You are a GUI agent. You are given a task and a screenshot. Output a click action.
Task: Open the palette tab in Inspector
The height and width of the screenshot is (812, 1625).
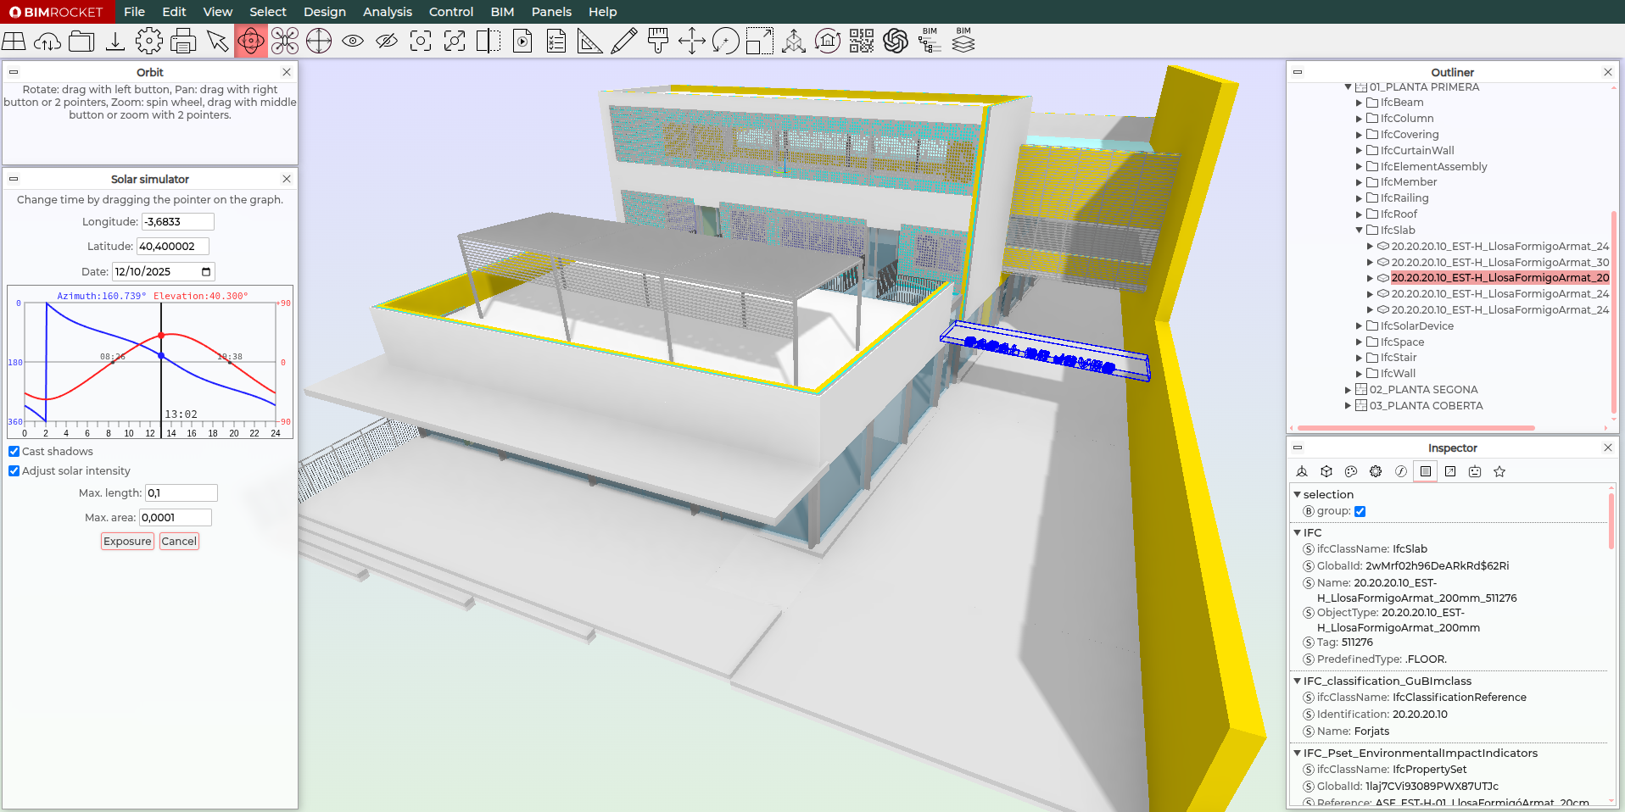(x=1351, y=471)
